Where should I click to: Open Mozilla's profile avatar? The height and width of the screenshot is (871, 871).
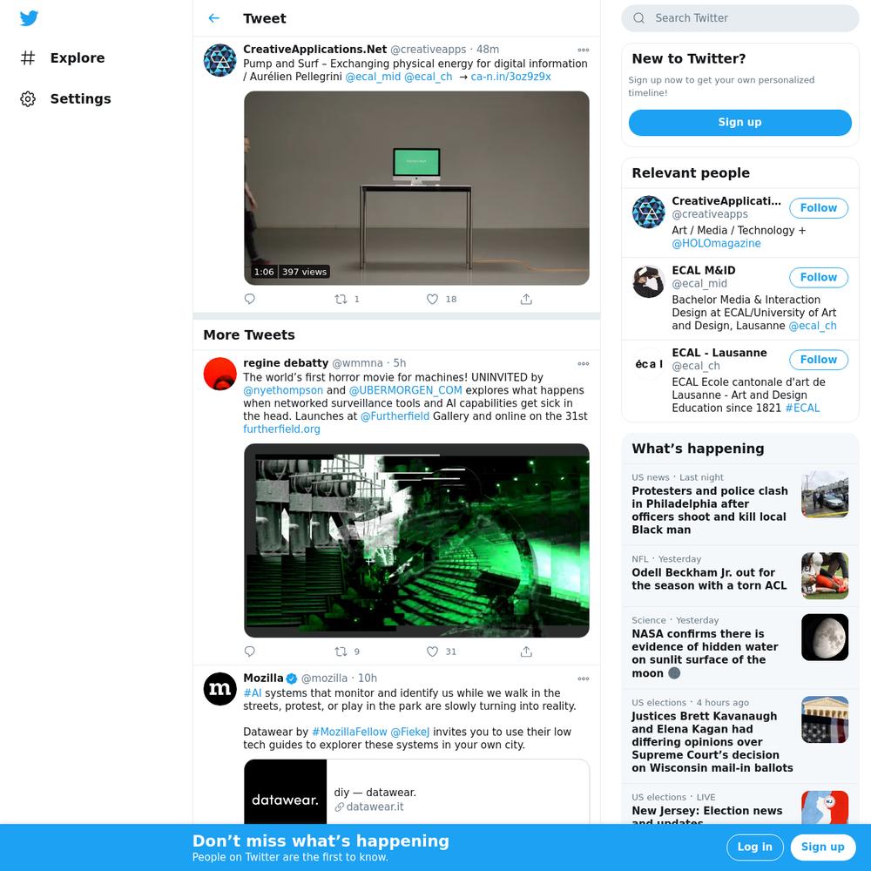coord(220,689)
